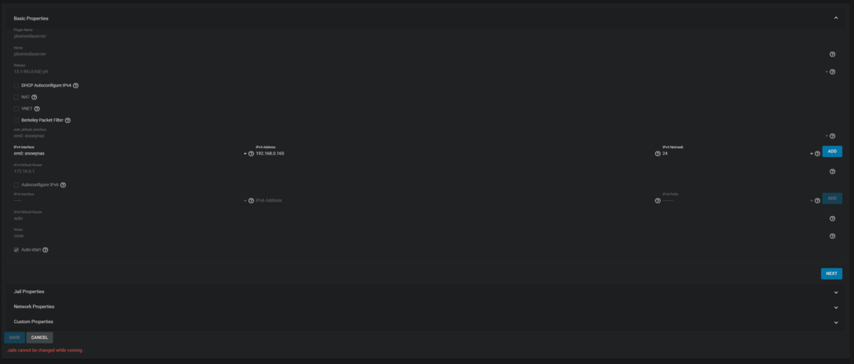Uncheck the Auto-start checkbox
Viewport: 854px width, 364px height.
coord(17,250)
